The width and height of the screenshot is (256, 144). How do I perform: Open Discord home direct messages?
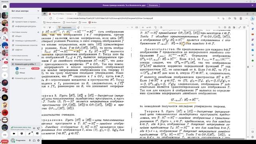[5, 7]
